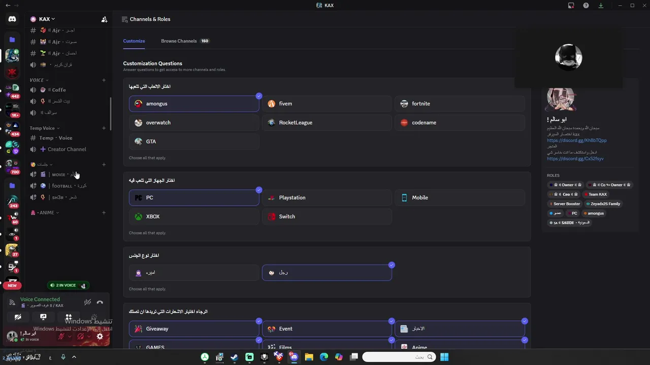Select the Playstation device option
The width and height of the screenshot is (650, 365).
coord(327,198)
